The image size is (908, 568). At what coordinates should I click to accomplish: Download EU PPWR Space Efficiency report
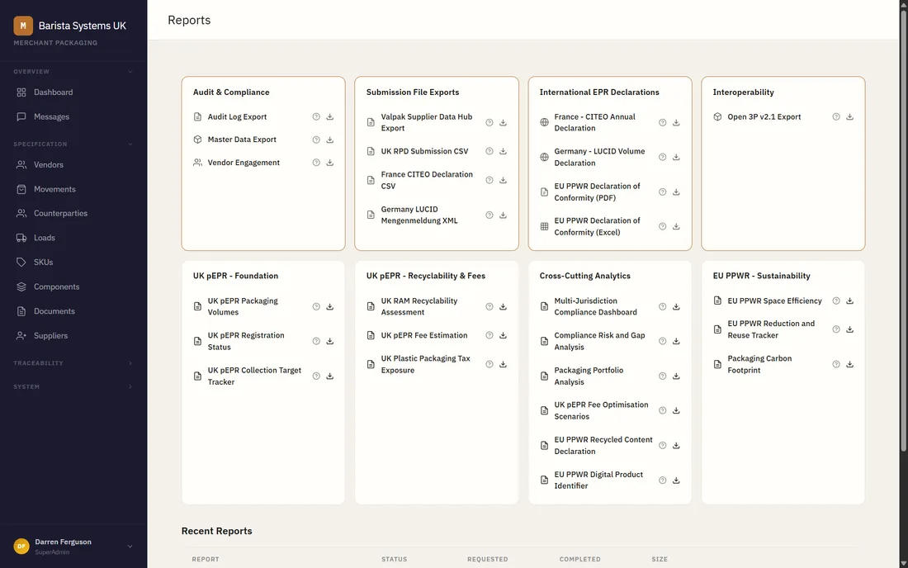coord(849,301)
